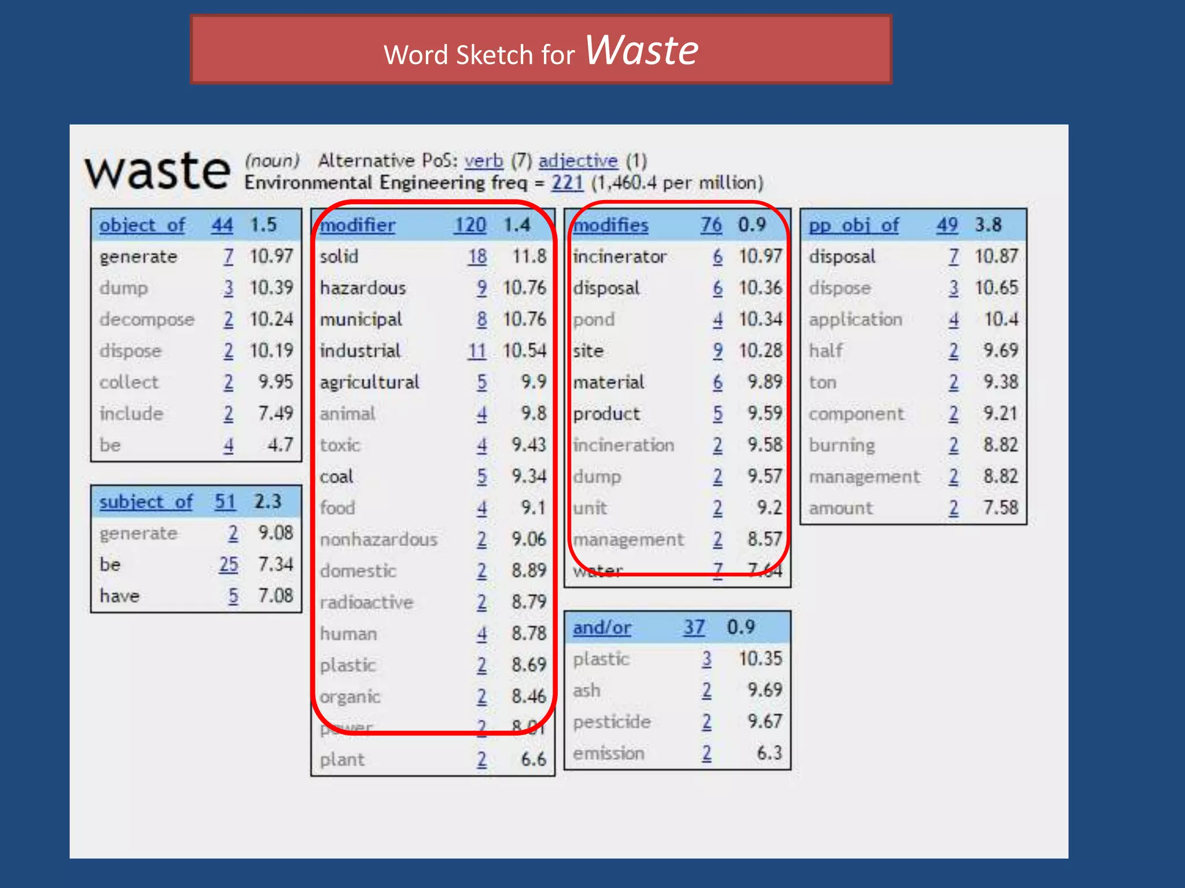Image resolution: width=1185 pixels, height=888 pixels.
Task: Click count 2 for ton row
Action: (x=954, y=382)
